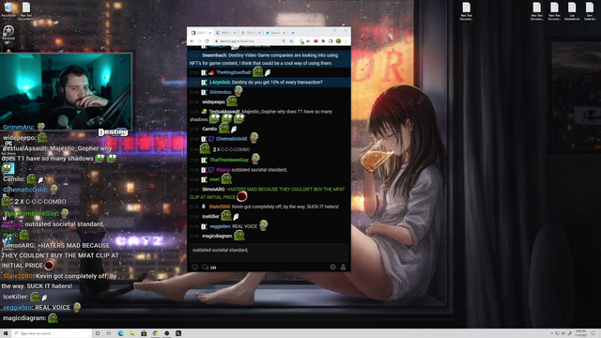Reload the browser page
Screen dimensions: 601x338
pos(207,41)
